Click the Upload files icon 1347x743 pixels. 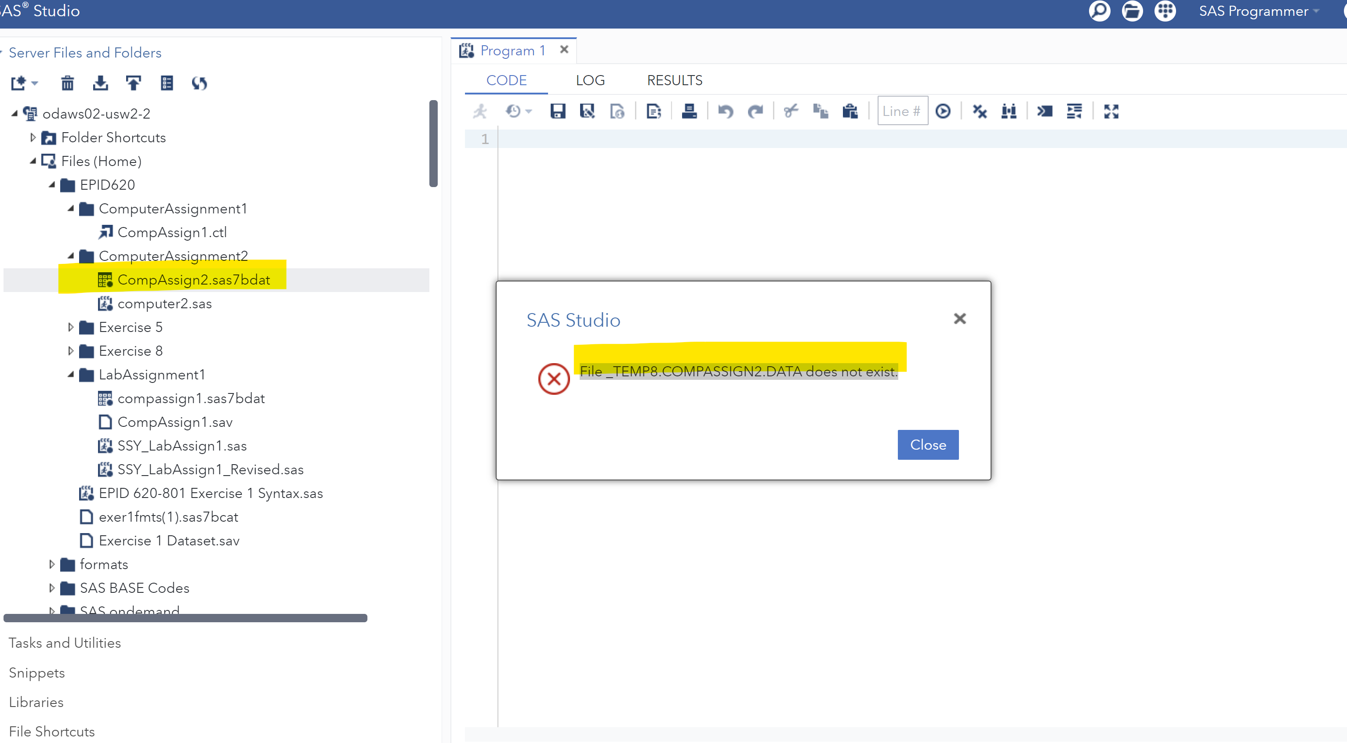pos(133,83)
